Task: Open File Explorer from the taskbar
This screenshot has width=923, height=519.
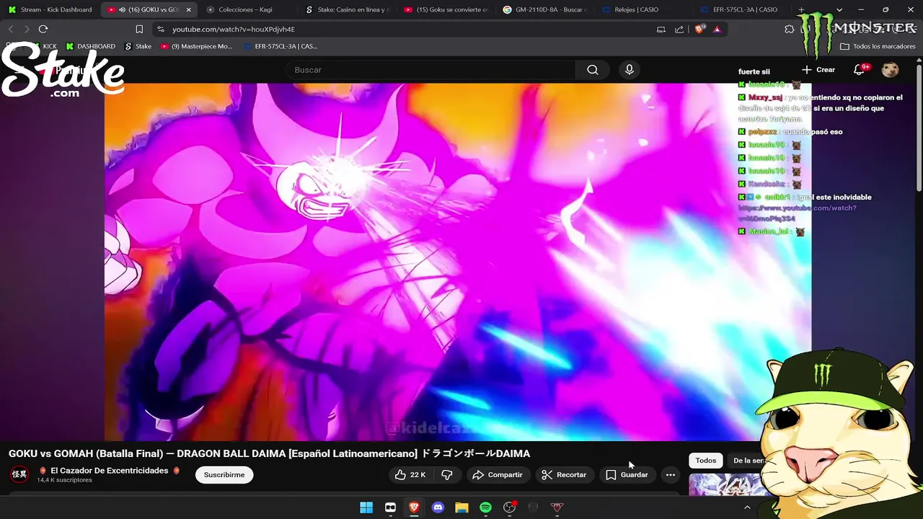Action: click(461, 507)
